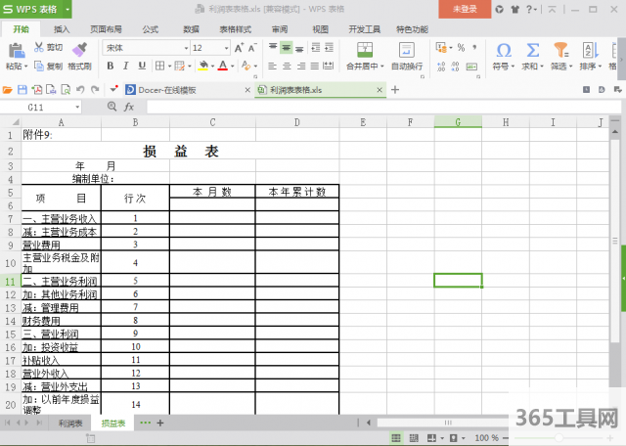Click the cut scissors icon
Viewport: 626px width, 446px height.
point(39,47)
